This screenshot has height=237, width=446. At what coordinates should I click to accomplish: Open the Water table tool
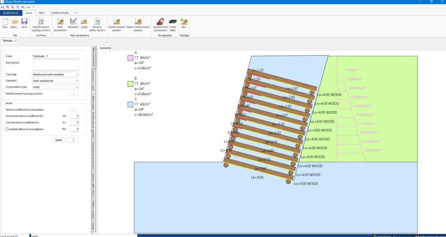tap(173, 22)
